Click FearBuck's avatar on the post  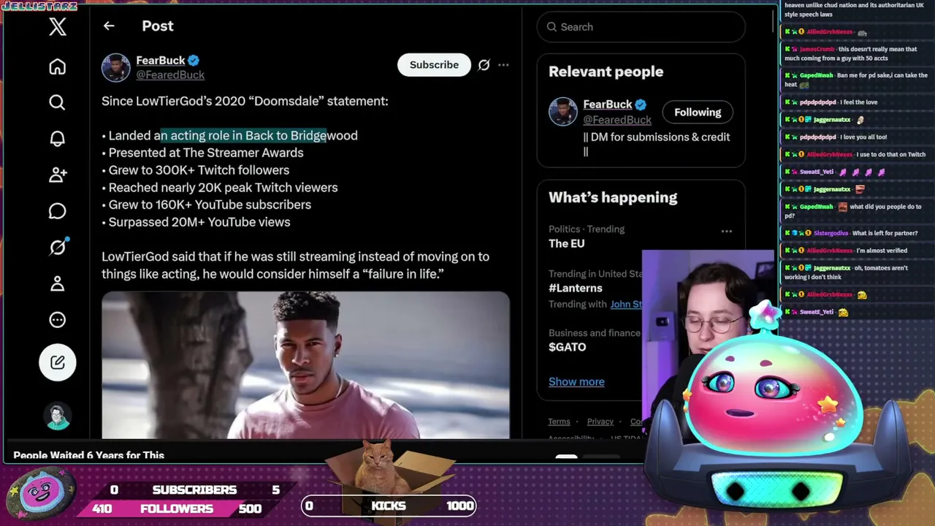pos(115,67)
